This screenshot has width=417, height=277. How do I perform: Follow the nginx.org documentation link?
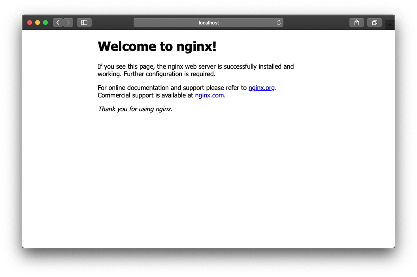coord(261,88)
